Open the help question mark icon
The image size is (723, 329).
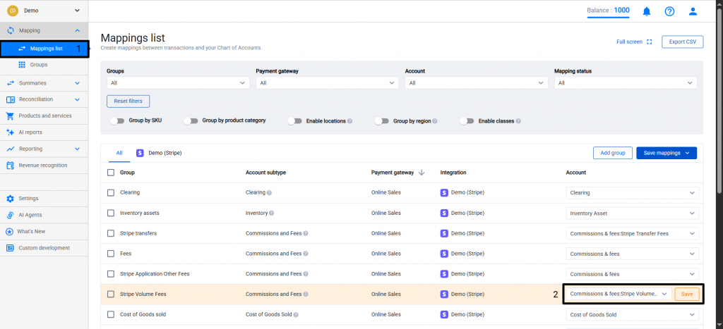click(x=669, y=11)
